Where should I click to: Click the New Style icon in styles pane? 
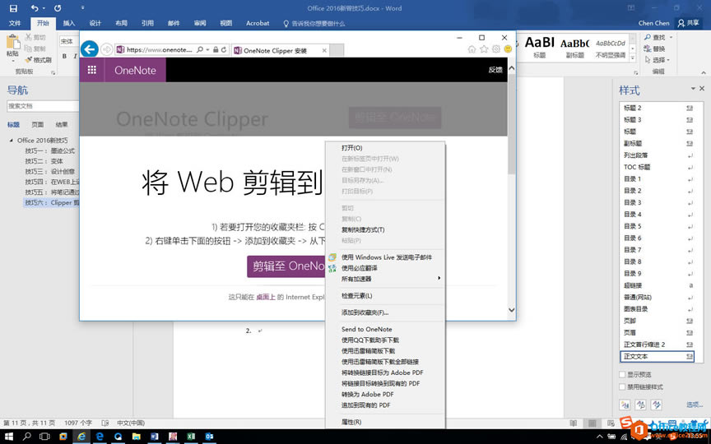tap(625, 405)
